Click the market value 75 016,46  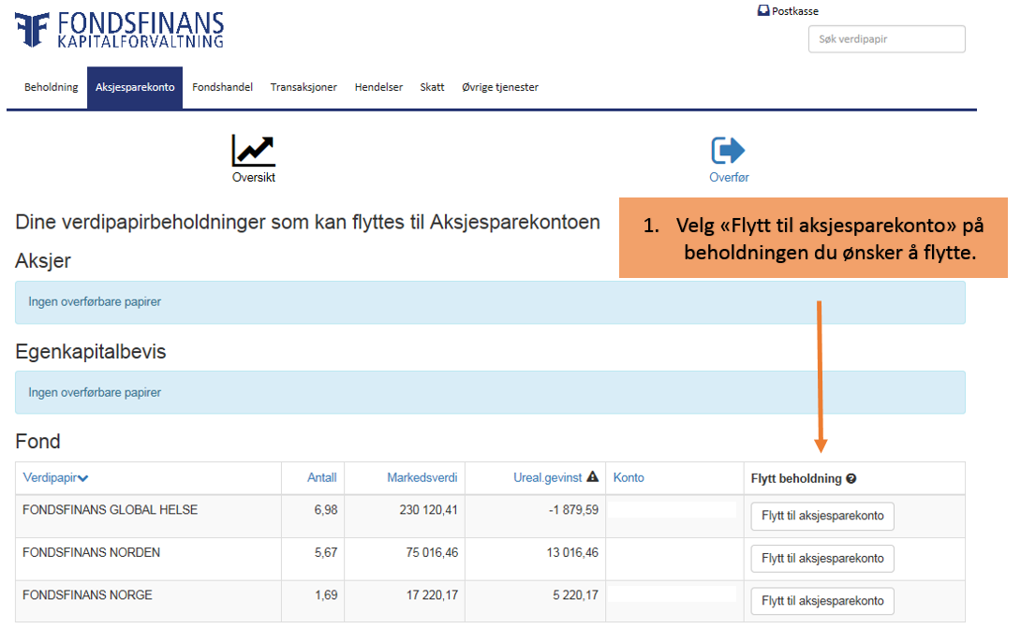point(432,552)
